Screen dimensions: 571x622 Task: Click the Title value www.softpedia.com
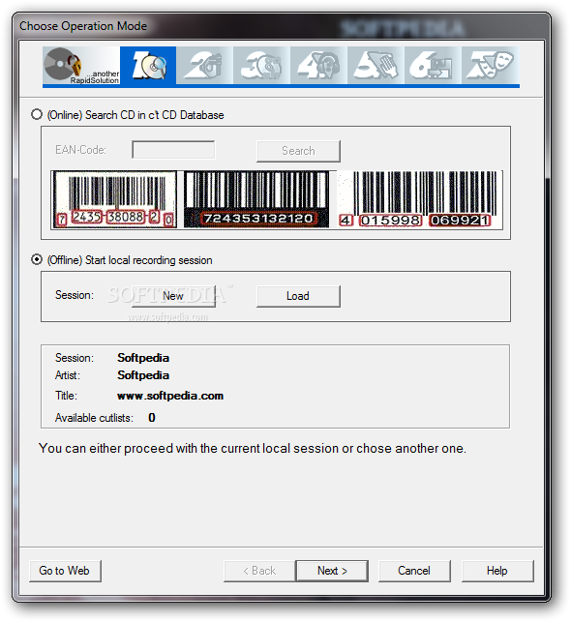(x=170, y=396)
